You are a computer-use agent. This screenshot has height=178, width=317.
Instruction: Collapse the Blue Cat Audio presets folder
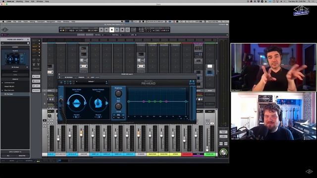pos(2,90)
